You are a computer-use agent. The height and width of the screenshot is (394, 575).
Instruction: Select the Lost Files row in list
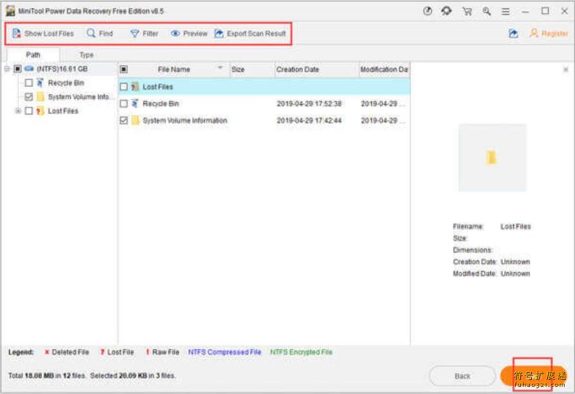click(x=264, y=87)
